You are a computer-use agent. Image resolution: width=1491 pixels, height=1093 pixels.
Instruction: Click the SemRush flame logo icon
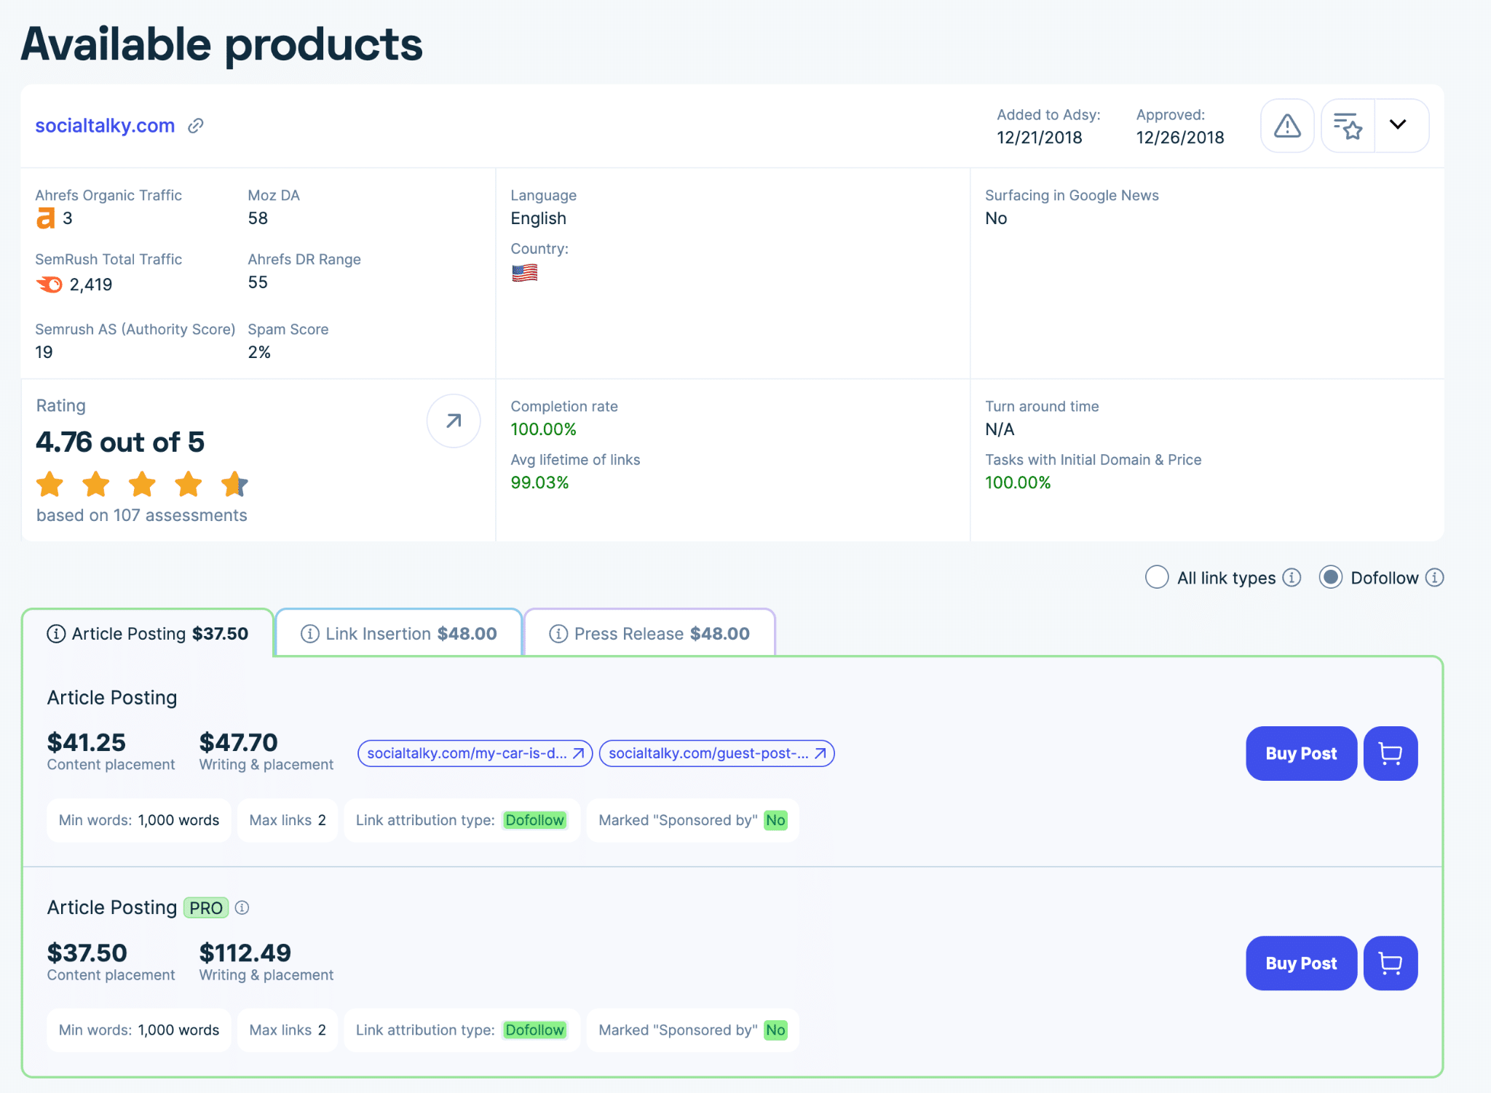[x=50, y=284]
